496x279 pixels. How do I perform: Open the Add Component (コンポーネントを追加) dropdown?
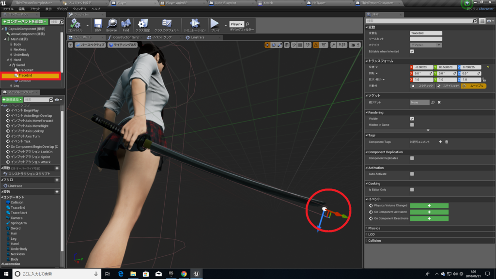pyautogui.click(x=25, y=21)
